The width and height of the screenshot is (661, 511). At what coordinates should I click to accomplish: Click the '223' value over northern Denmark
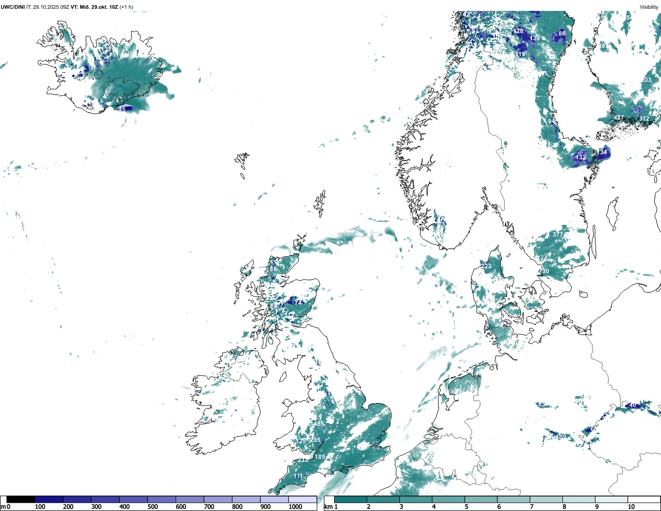486,266
